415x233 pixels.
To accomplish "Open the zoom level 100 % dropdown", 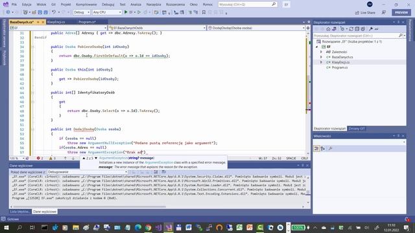I will [x=17, y=158].
